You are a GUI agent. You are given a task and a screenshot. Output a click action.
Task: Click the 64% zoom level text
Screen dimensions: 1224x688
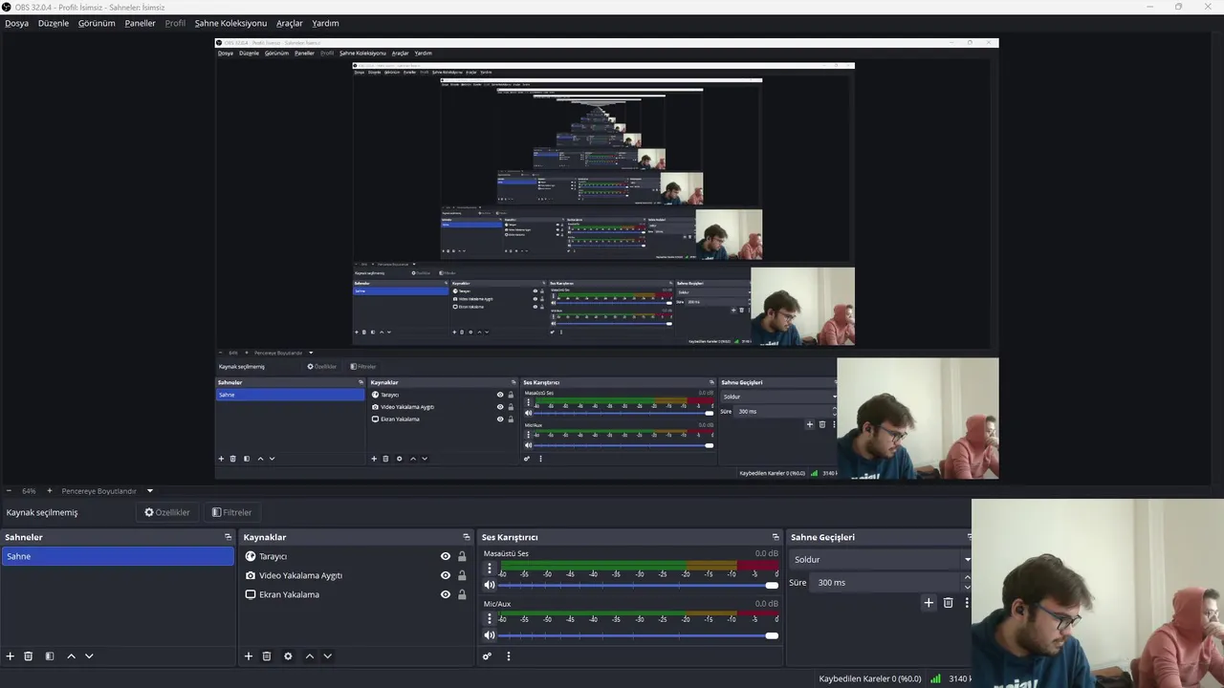click(29, 491)
